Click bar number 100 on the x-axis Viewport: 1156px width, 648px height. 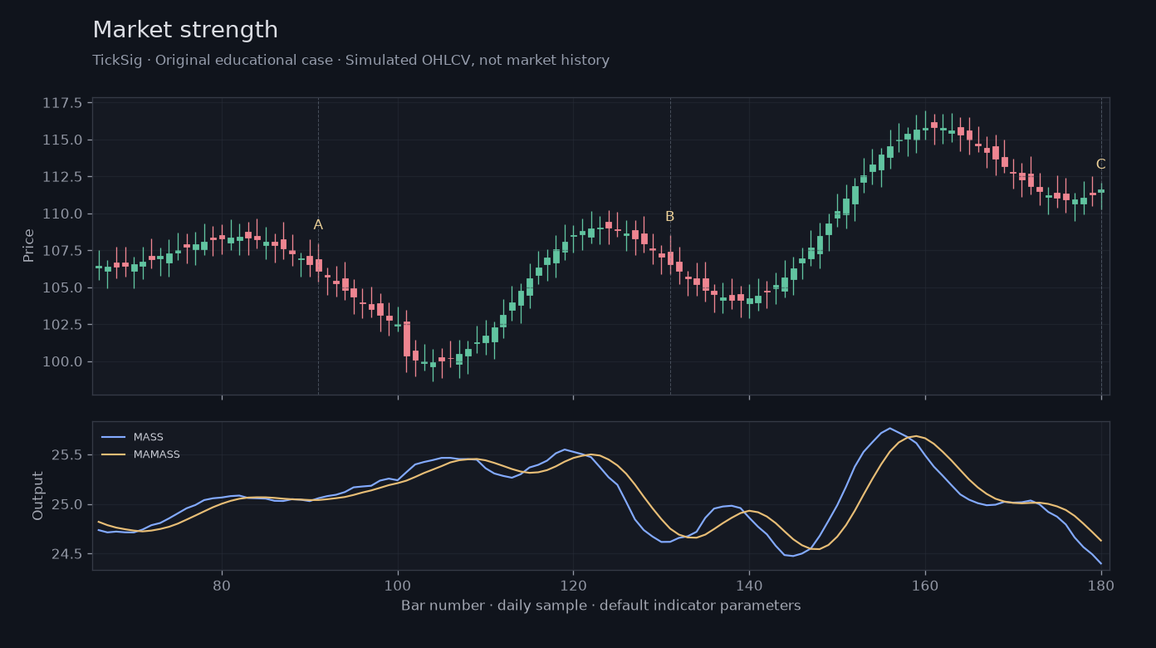398,585
